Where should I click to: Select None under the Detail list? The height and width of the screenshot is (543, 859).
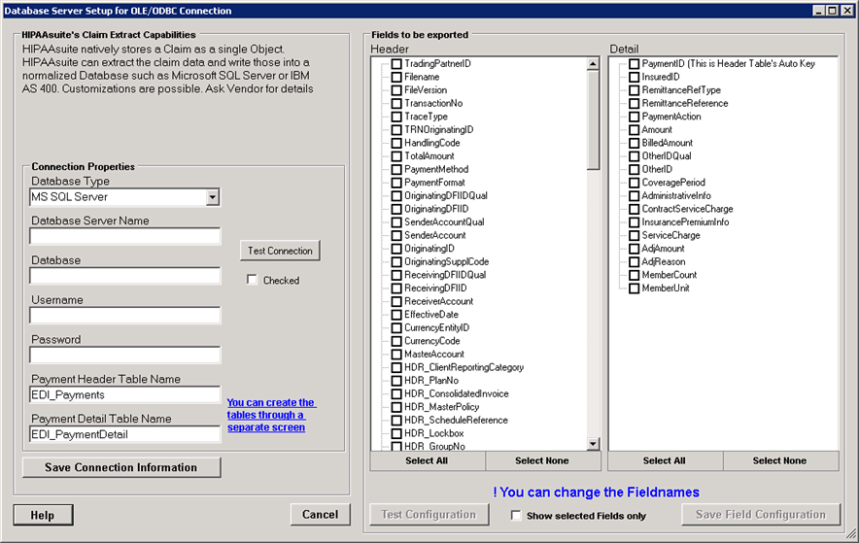pos(779,460)
